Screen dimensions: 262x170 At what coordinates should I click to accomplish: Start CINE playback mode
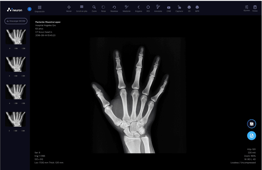pos(169,7)
